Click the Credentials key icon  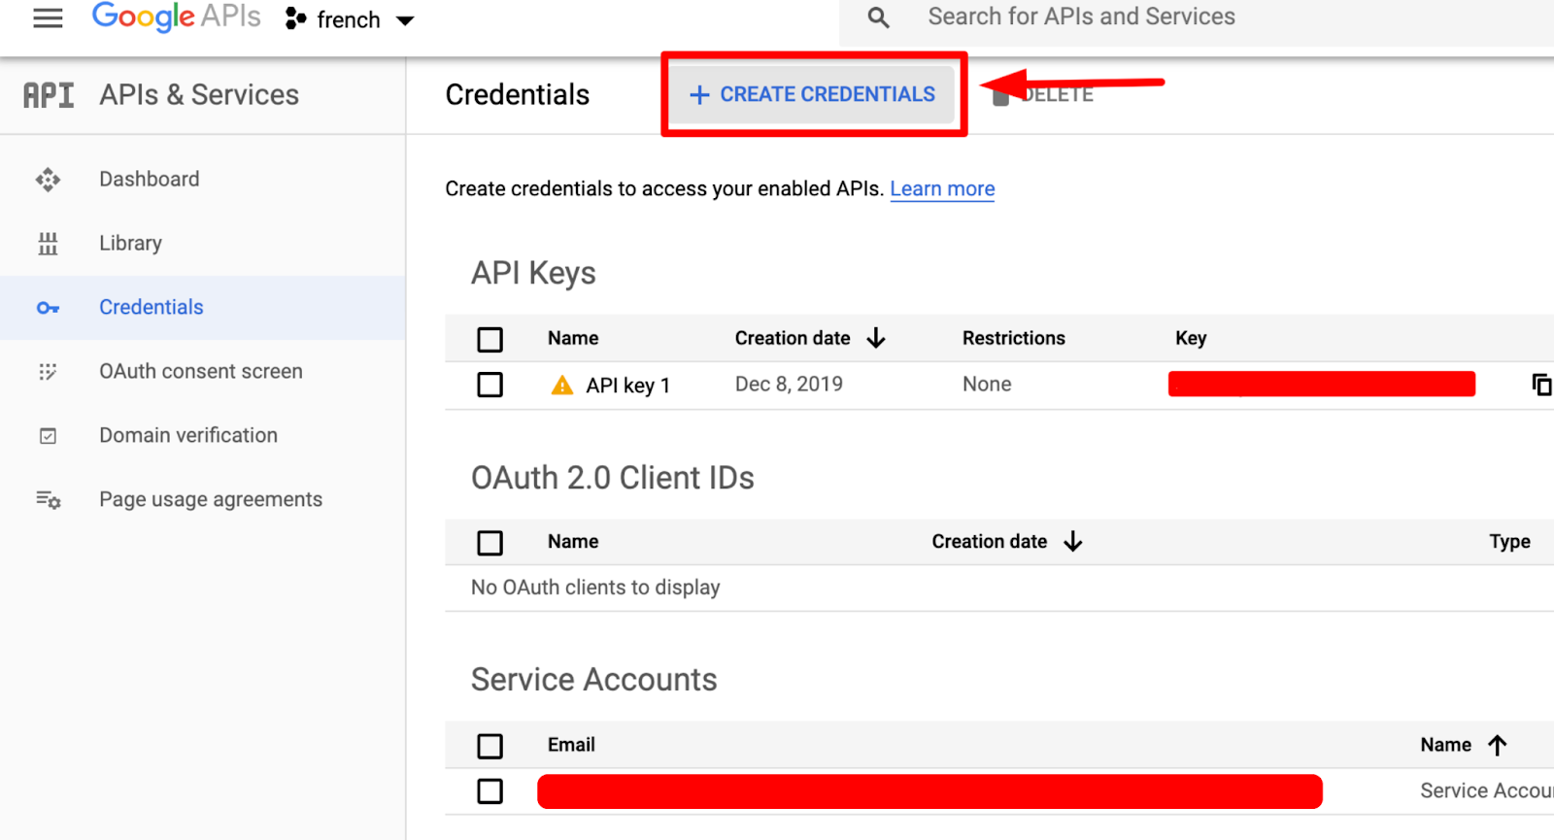(x=48, y=308)
